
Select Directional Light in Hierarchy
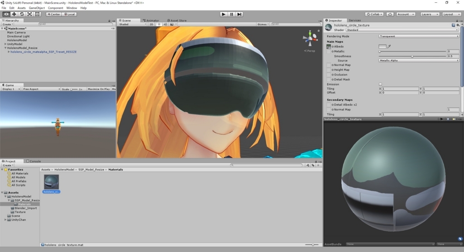(18, 36)
